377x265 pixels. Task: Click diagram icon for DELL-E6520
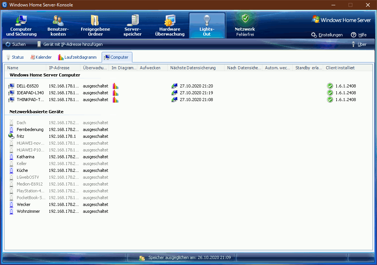[x=116, y=86]
